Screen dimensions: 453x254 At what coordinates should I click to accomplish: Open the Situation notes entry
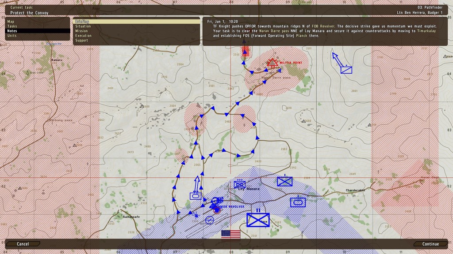[83, 26]
